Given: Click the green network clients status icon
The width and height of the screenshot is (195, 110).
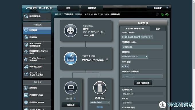Looking at the screenshot, I should click(162, 14).
